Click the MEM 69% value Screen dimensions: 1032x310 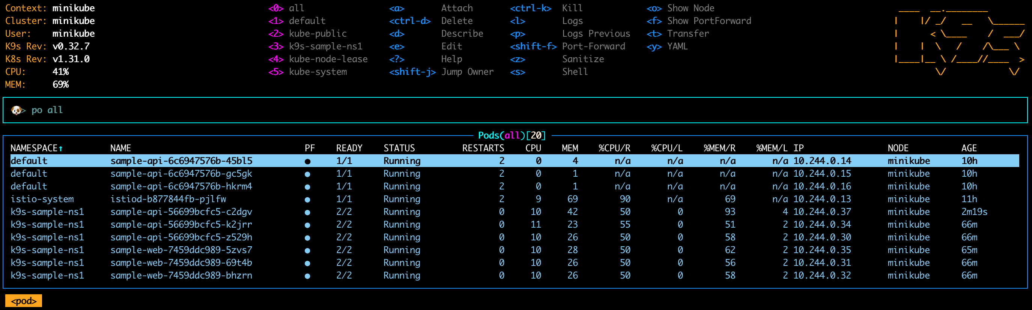60,85
